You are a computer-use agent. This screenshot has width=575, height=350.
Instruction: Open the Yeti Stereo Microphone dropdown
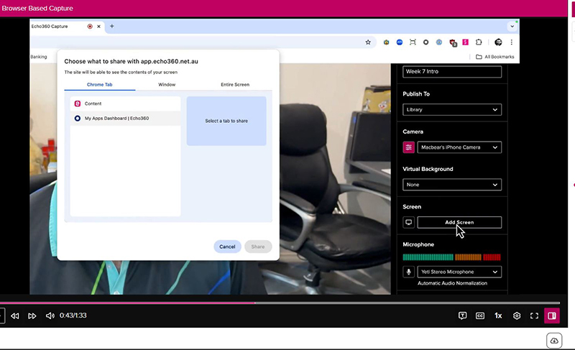pos(459,272)
